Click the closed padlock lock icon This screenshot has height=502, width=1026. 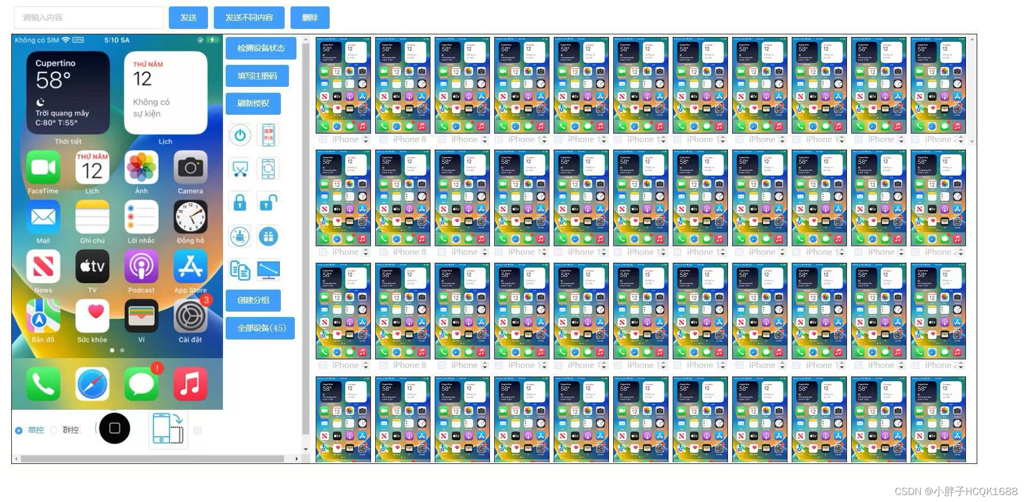(240, 203)
